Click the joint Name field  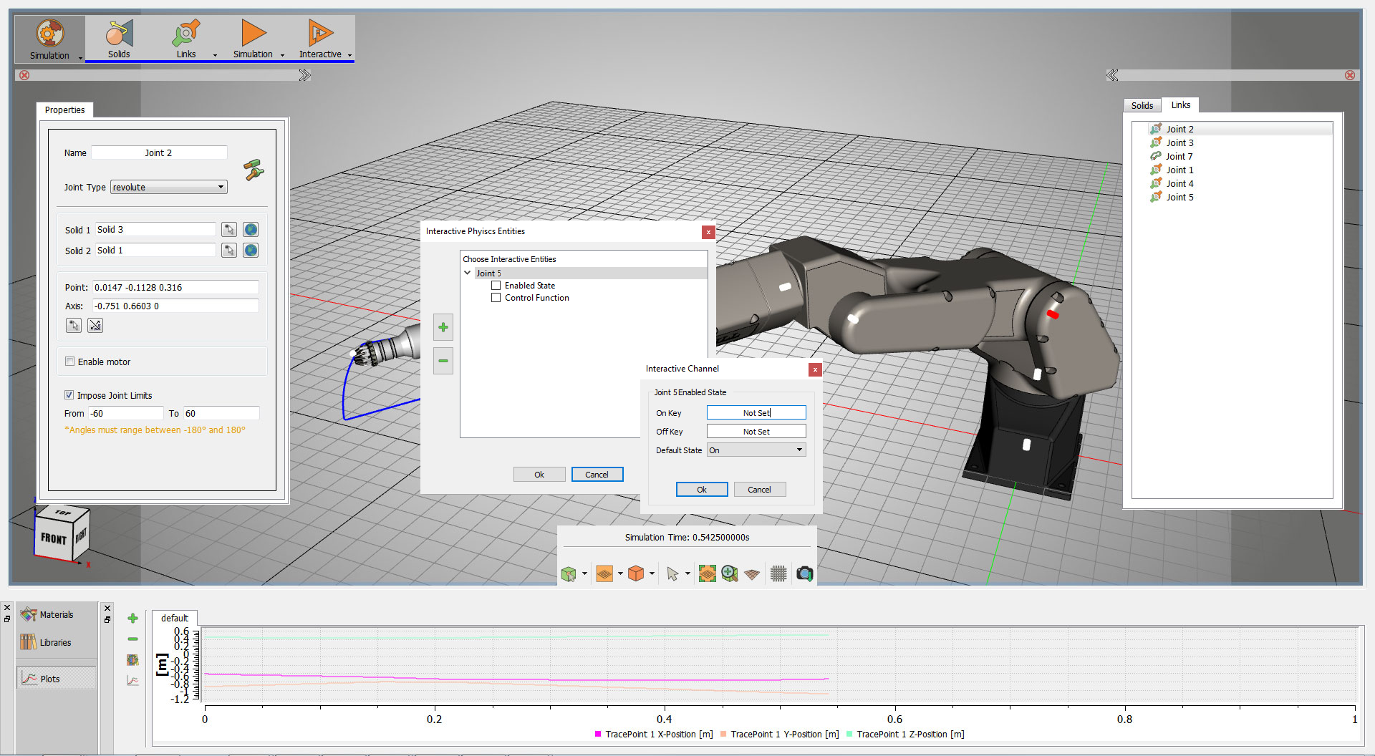pyautogui.click(x=159, y=152)
